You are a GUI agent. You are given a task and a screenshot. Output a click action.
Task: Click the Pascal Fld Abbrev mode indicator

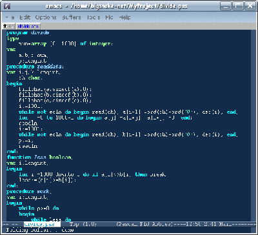tap(144, 224)
